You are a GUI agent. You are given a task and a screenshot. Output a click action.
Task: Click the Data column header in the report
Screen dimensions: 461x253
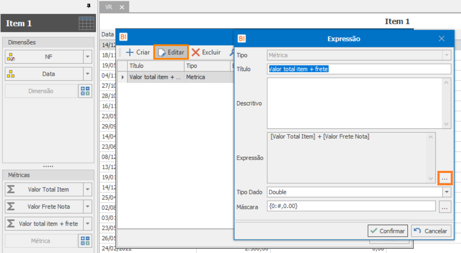[108, 34]
